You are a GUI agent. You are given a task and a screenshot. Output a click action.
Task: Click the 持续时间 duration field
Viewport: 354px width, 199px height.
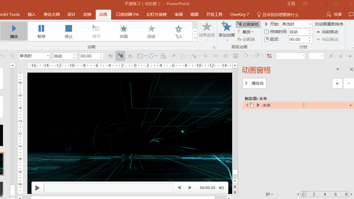(298, 32)
